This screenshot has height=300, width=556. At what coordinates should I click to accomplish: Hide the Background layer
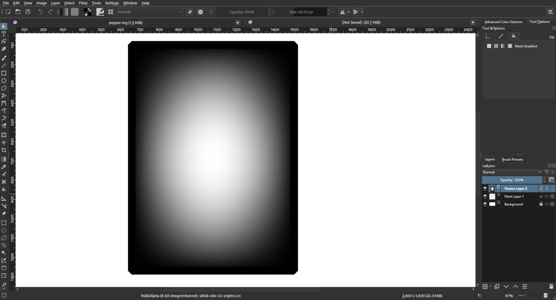[x=485, y=204]
